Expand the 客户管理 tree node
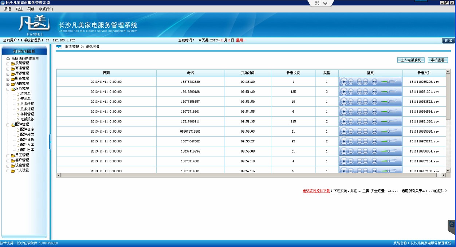The image size is (456, 247). click(x=8, y=160)
